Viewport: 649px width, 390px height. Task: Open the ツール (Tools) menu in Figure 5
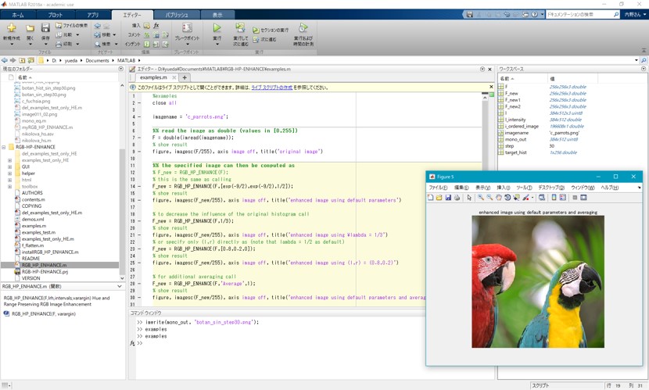523,188
